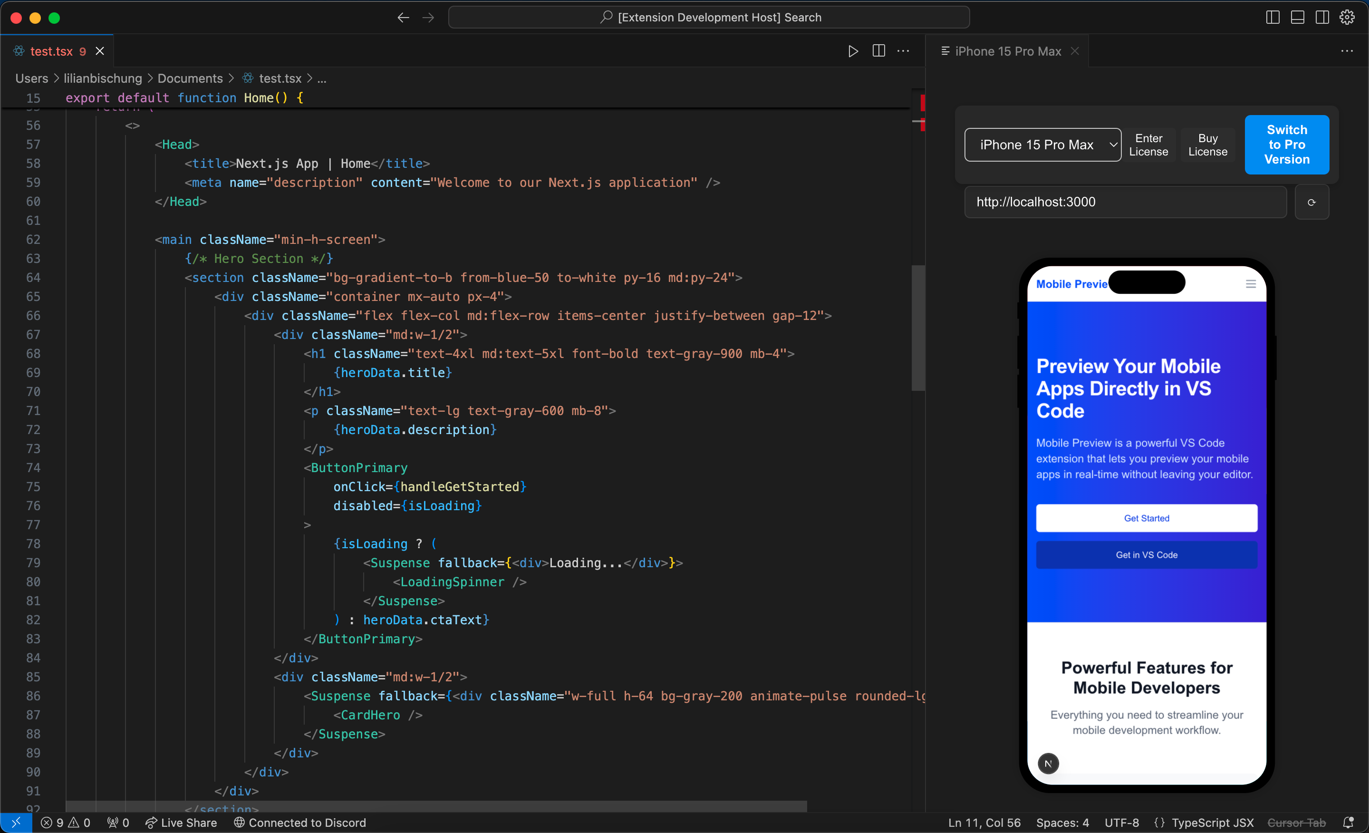The width and height of the screenshot is (1369, 833).
Task: Select Documents in the breadcrumb
Action: point(190,78)
